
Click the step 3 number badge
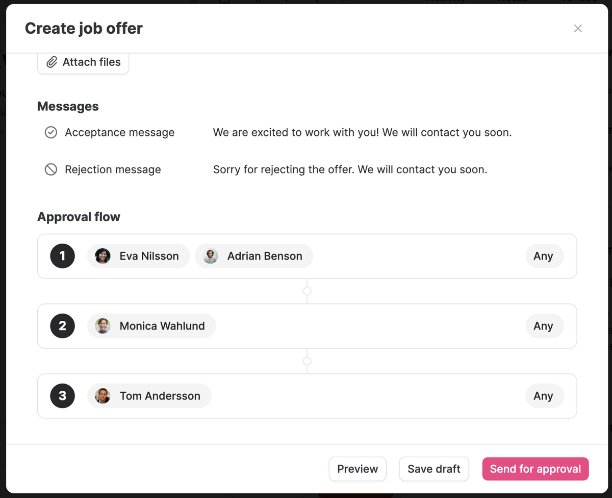(x=62, y=396)
